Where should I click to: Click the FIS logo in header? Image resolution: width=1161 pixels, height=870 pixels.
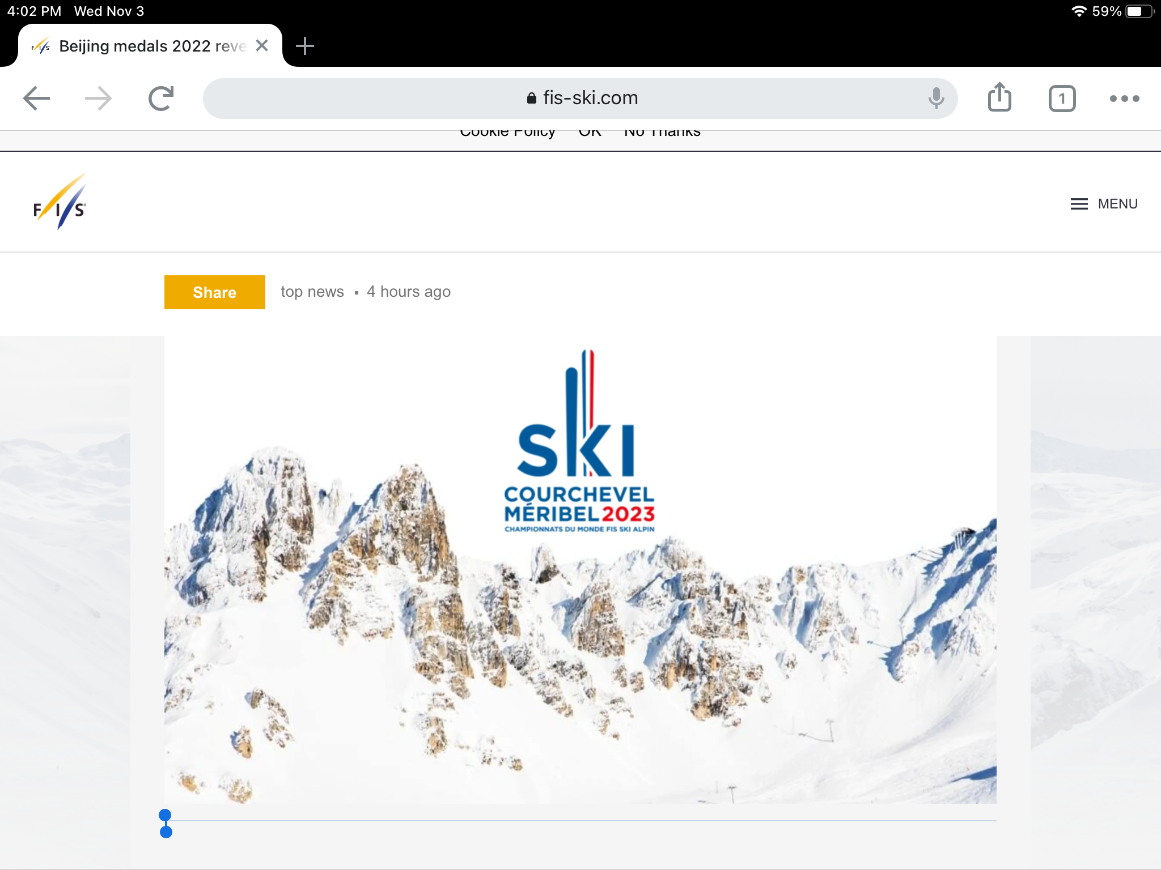[x=60, y=203]
